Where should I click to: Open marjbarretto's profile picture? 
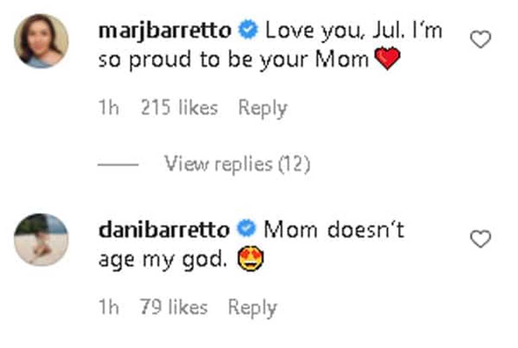[x=41, y=41]
